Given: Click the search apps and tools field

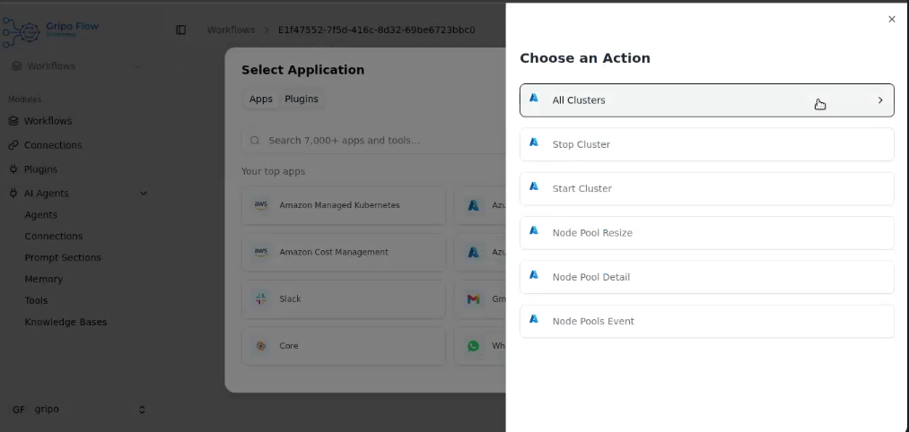Looking at the screenshot, I should point(377,141).
